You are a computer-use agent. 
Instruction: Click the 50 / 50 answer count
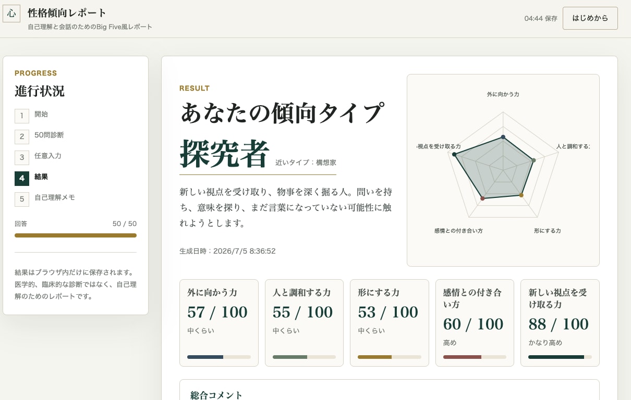(x=125, y=224)
